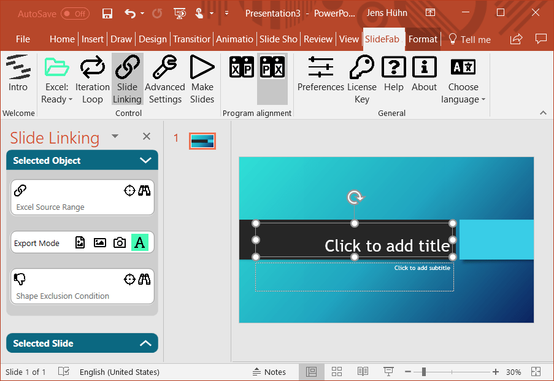
Task: Collapse the ribbon with the chevron
Action: click(x=543, y=113)
